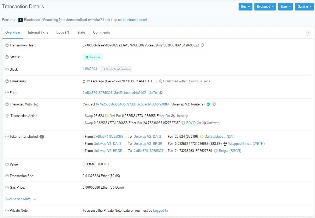Open the contract address 0x7a250d5630b4 link
This screenshot has height=218, width=315.
coord(132,104)
